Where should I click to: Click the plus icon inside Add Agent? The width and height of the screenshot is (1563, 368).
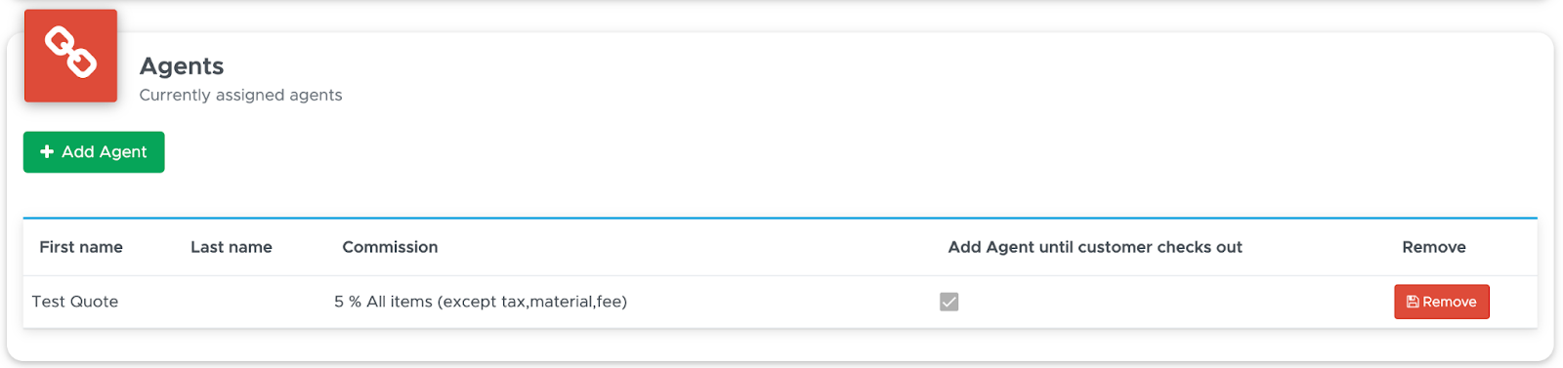[46, 152]
